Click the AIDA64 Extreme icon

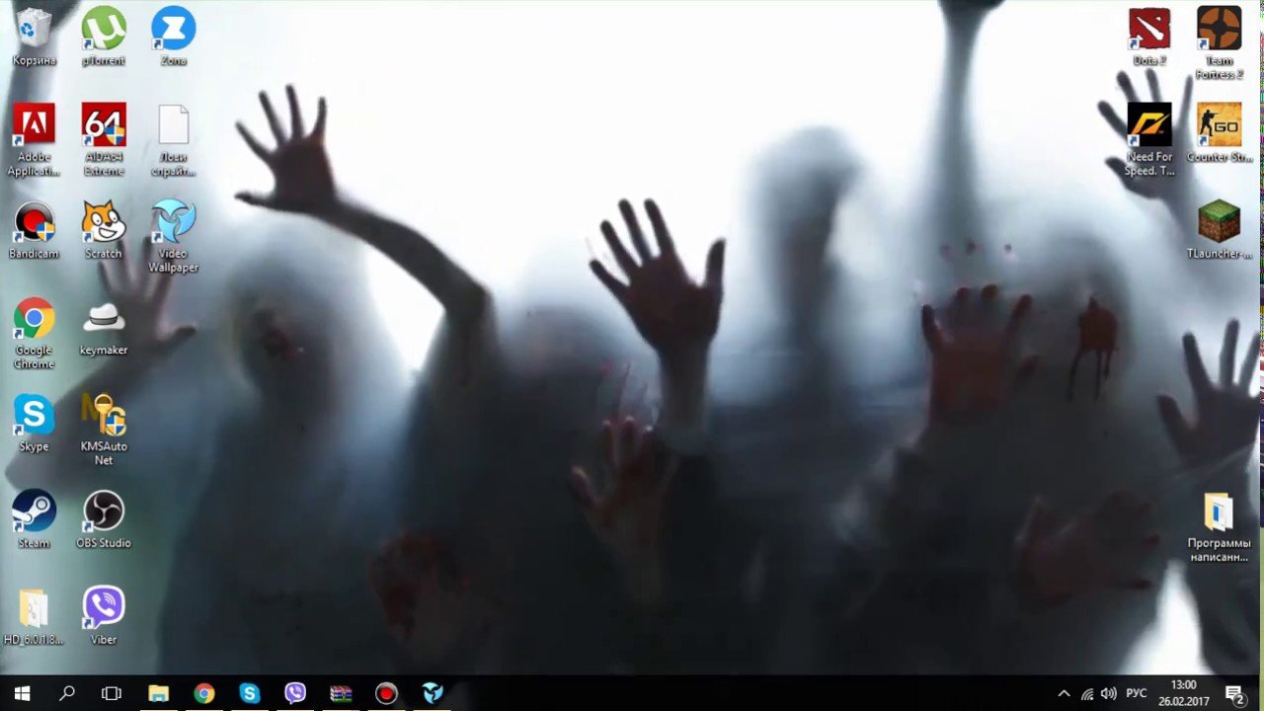[x=104, y=125]
